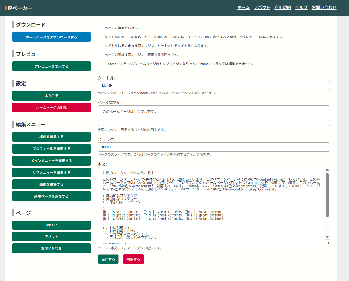The width and height of the screenshot is (349, 281).
Task: Click the プレビュー section heading
Action: point(28,54)
